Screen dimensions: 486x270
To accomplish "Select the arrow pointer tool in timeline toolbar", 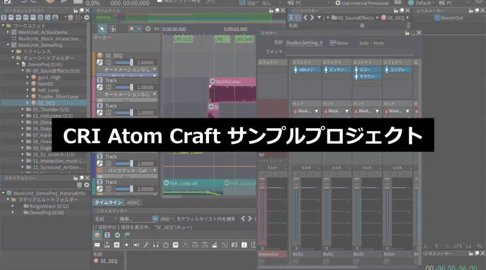I will pyautogui.click(x=102, y=29).
